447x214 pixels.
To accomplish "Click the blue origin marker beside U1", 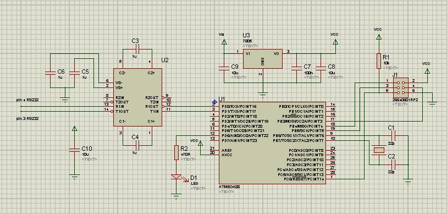I will 214,102.
